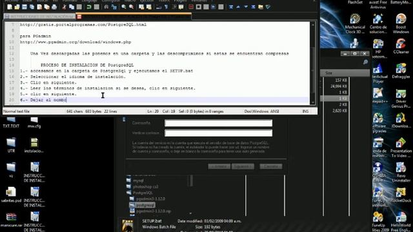Viewport: 413px width, 232px height.
Task: Click the Siguiente button in PostgreSQL installer
Action: [243, 166]
